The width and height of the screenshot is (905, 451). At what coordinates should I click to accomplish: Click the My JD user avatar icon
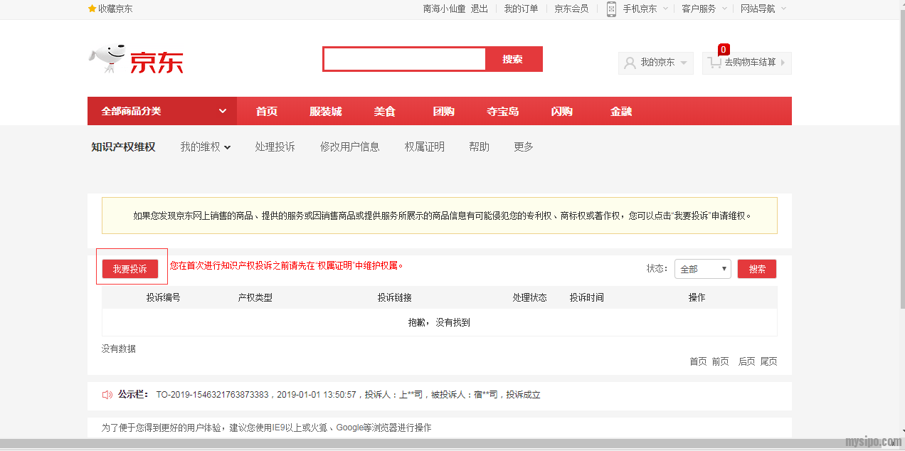630,63
